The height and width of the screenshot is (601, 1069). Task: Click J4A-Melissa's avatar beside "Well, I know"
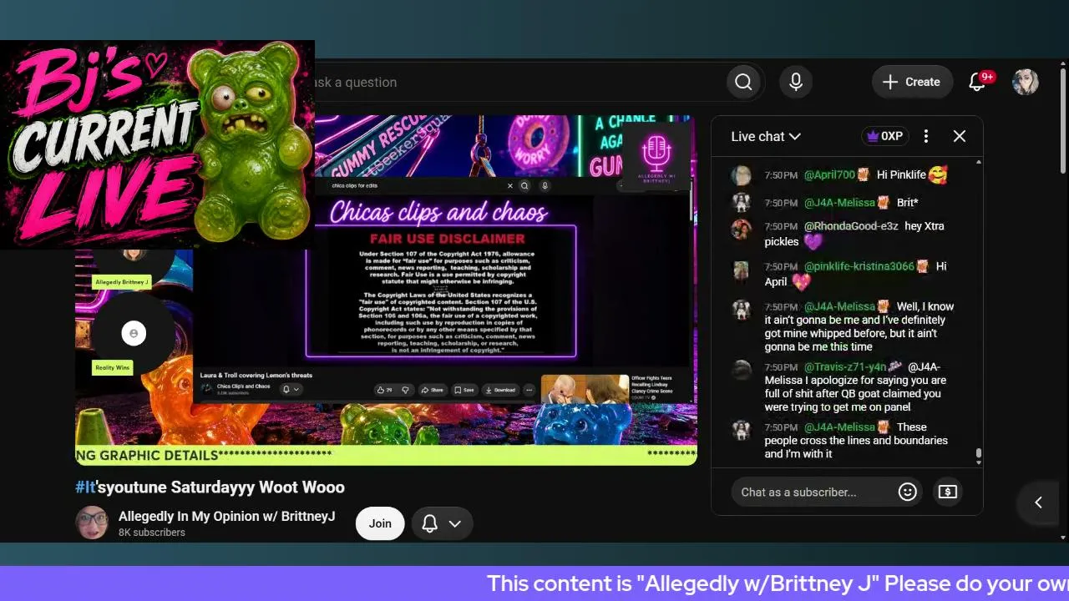click(x=741, y=310)
